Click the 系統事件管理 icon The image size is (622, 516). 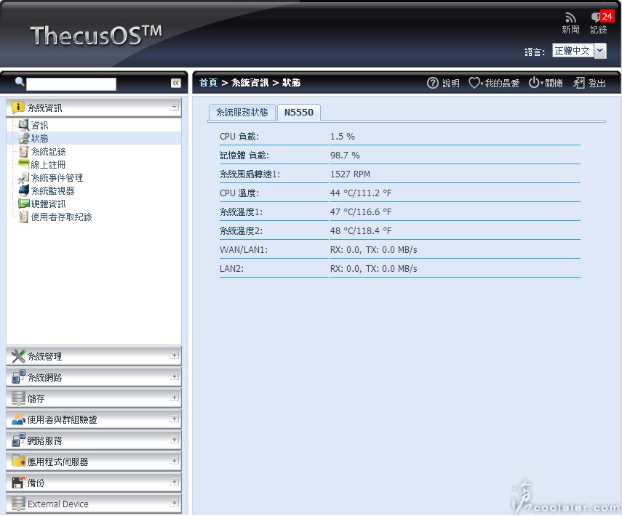point(24,177)
